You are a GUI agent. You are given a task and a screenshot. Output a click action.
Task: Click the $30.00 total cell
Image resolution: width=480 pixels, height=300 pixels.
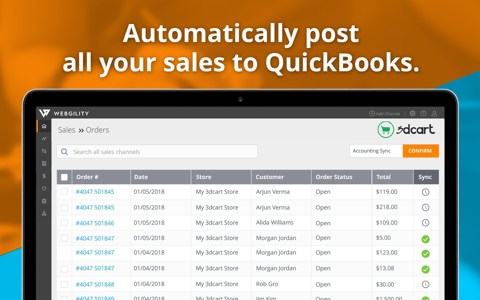tap(385, 284)
